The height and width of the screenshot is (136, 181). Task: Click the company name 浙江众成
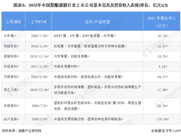(x=10, y=90)
